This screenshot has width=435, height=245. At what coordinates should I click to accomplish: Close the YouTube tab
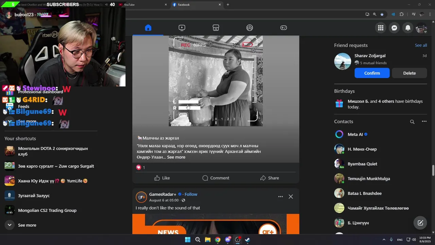166,5
